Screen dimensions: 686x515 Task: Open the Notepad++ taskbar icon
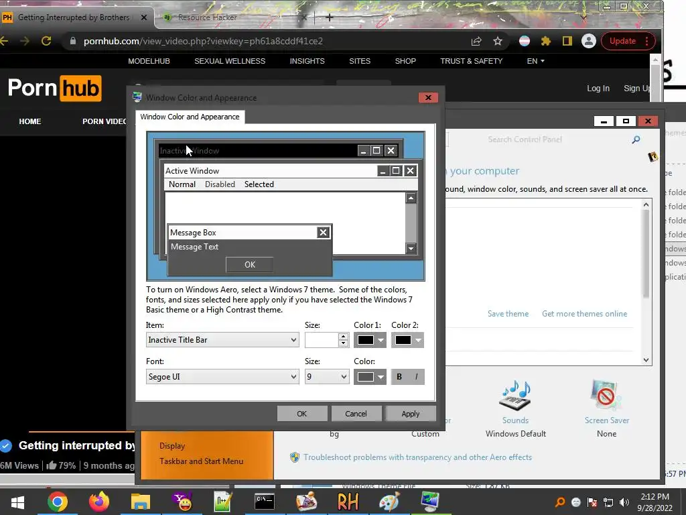tap(223, 502)
